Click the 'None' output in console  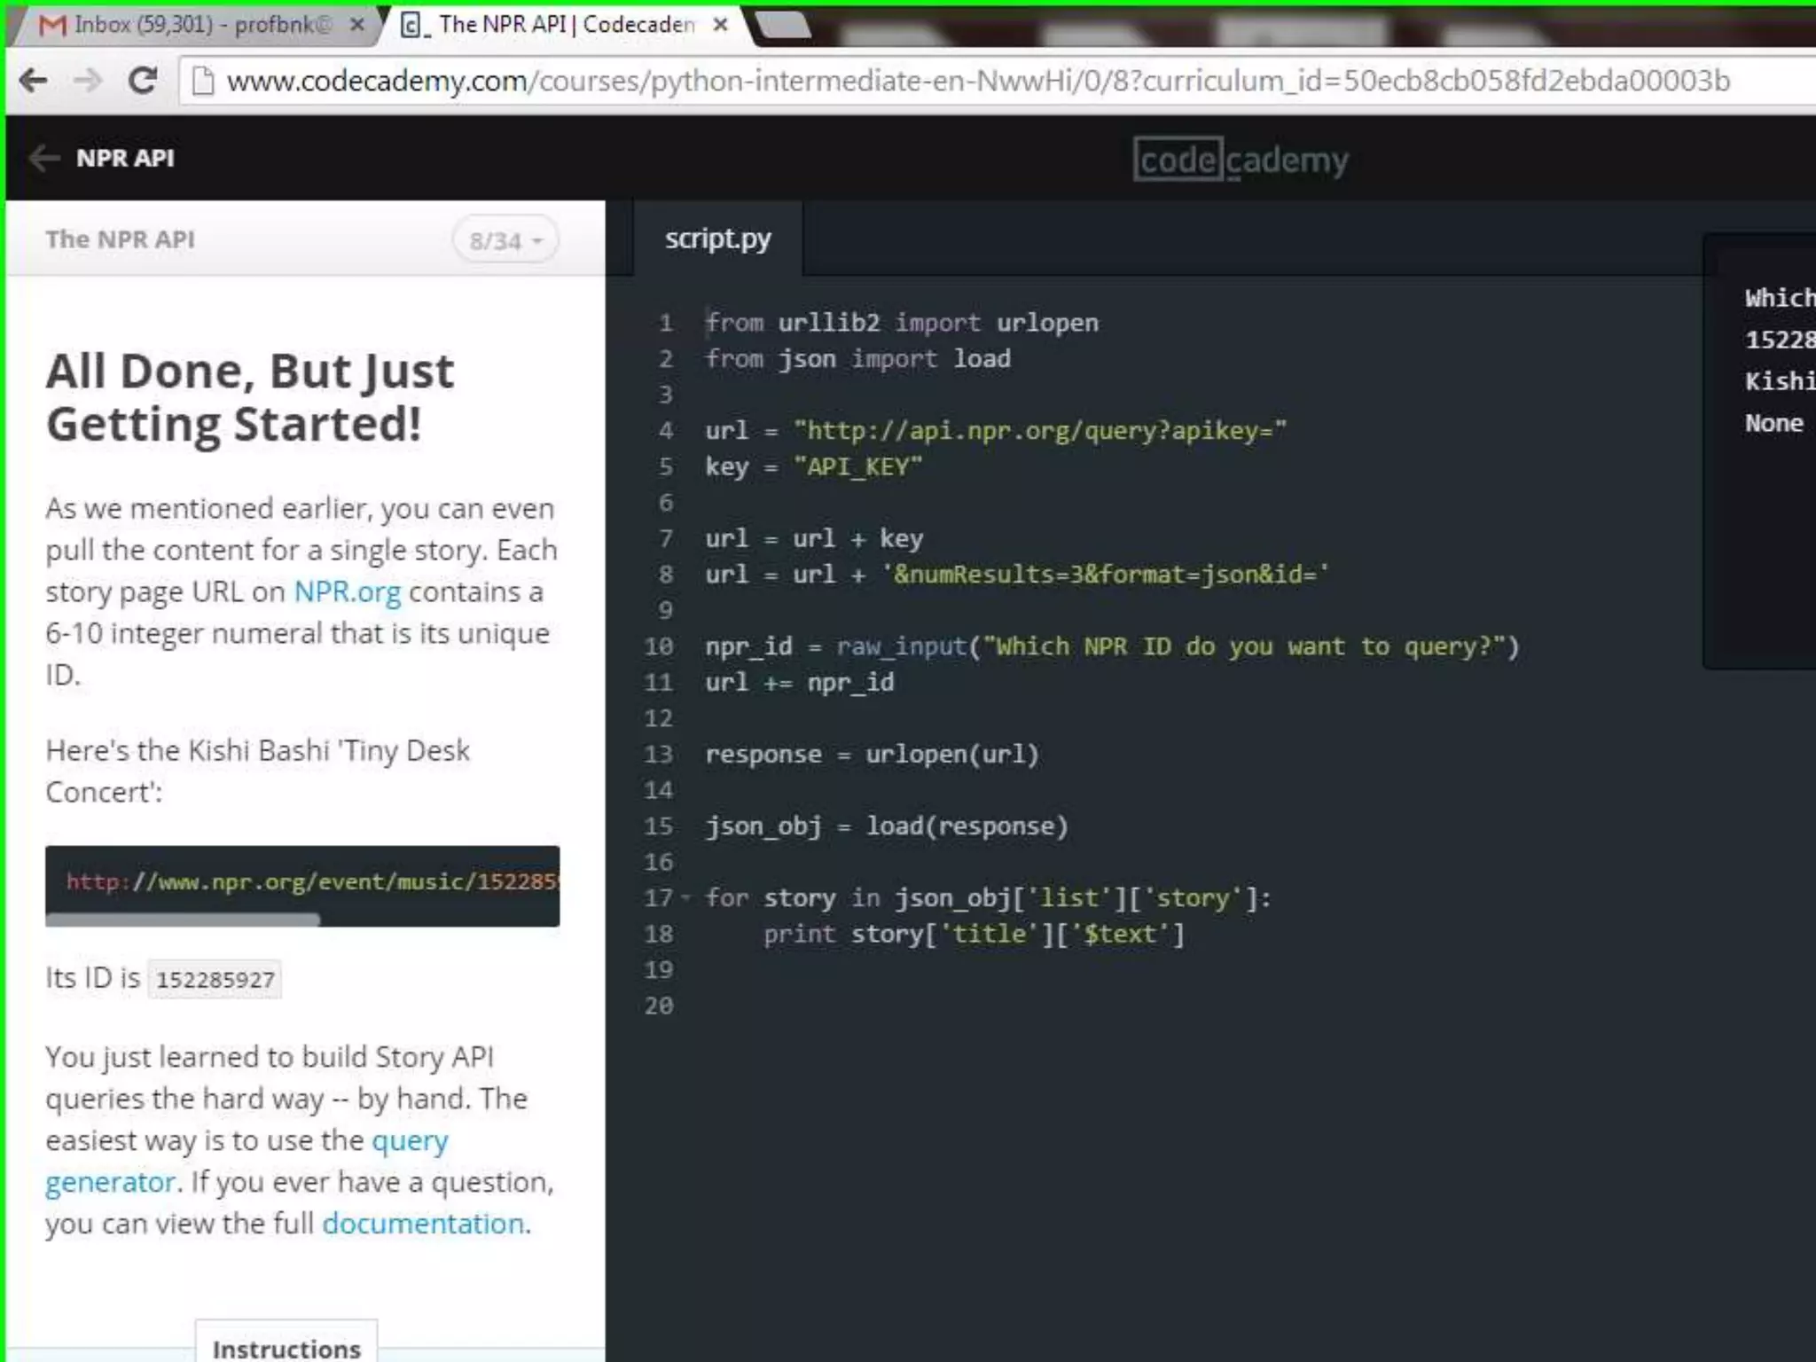[x=1774, y=423]
